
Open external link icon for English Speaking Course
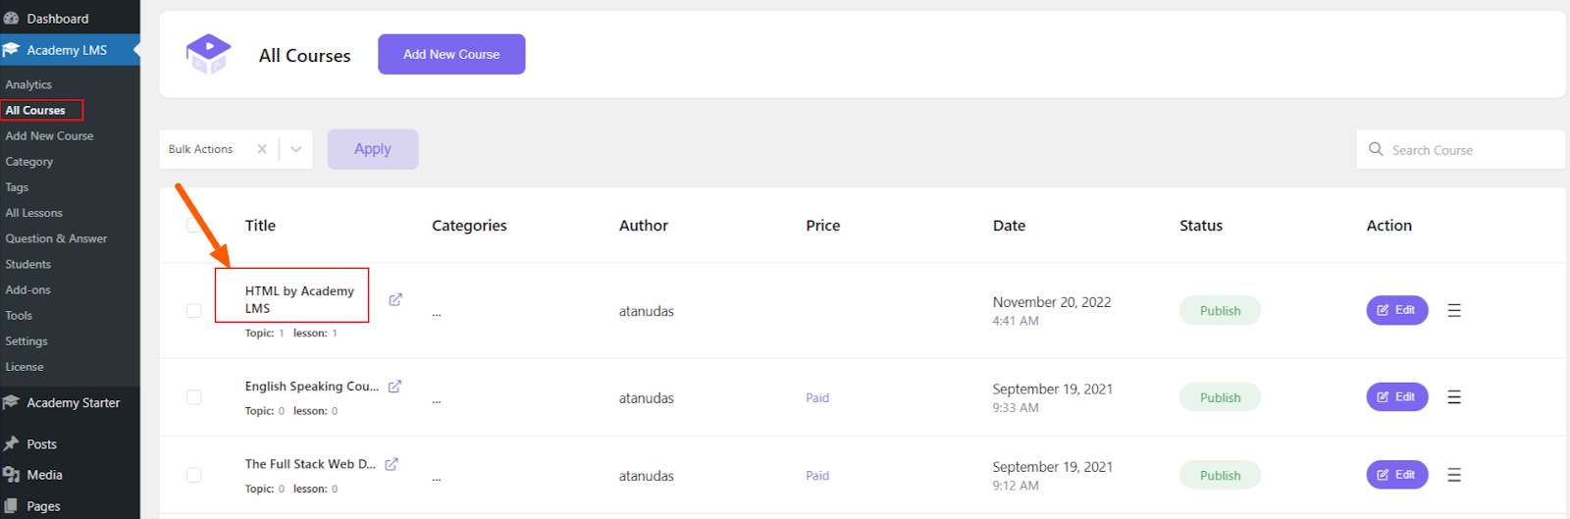[394, 387]
